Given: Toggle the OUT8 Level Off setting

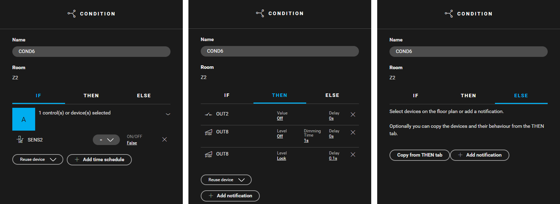Looking at the screenshot, I should coord(280,136).
